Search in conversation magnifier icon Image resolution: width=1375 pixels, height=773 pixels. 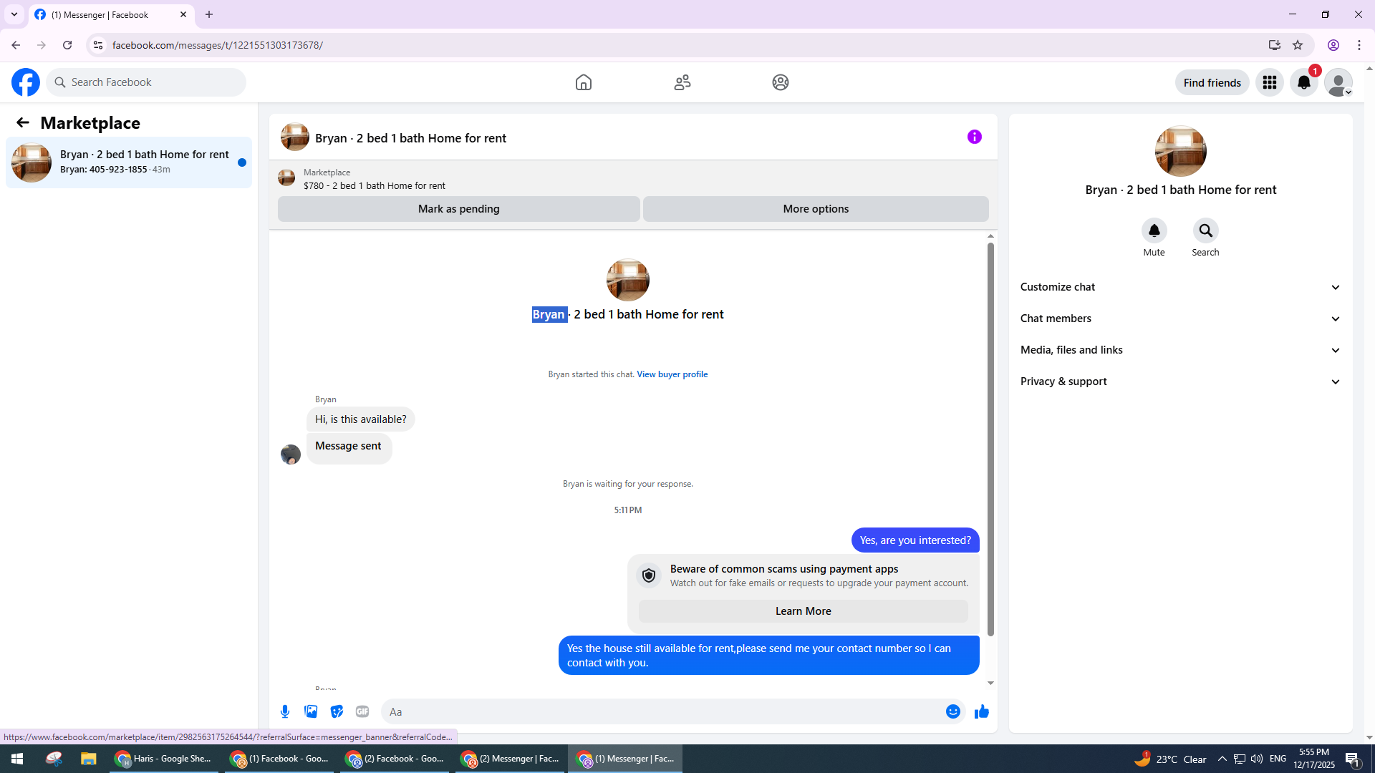click(1205, 230)
